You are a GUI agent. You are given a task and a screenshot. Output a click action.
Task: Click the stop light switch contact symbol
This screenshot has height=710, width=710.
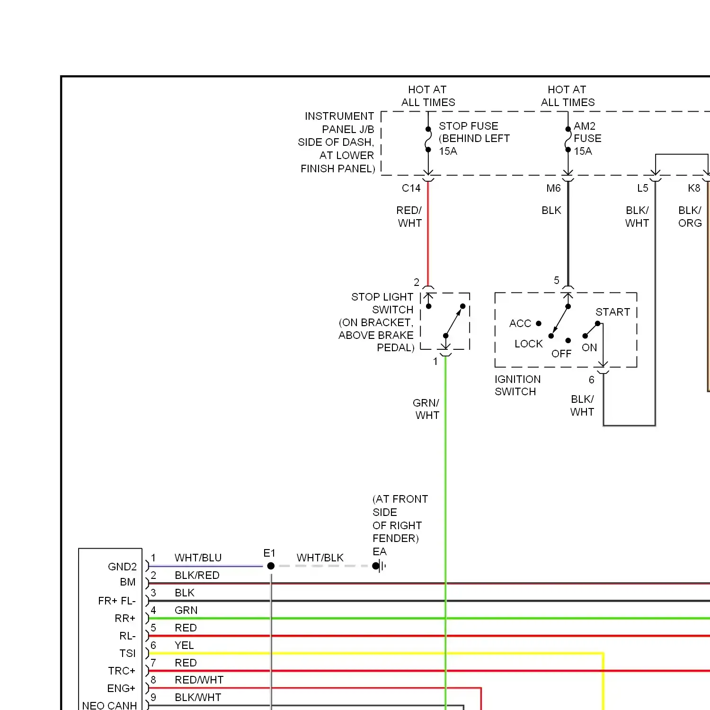click(445, 321)
